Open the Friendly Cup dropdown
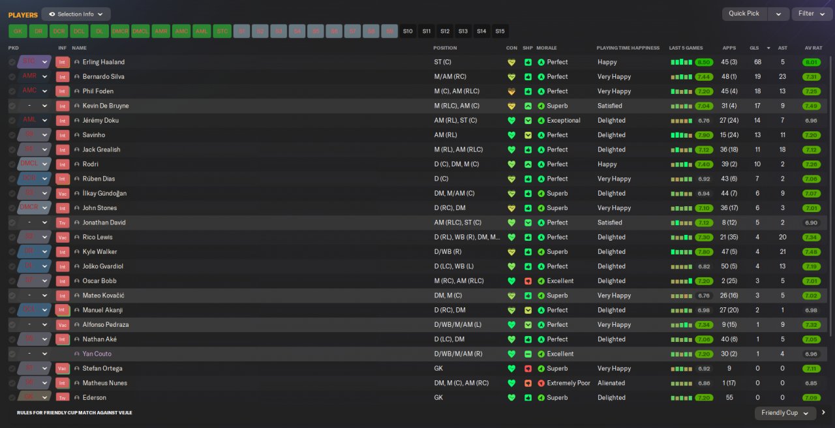Screen dimensions: 835x428 pyautogui.click(x=785, y=413)
